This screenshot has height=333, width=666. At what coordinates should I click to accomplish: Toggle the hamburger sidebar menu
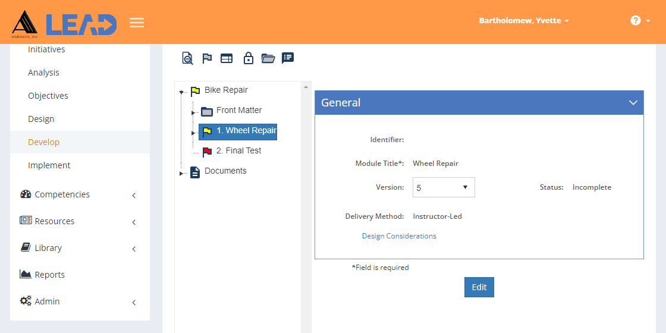137,23
